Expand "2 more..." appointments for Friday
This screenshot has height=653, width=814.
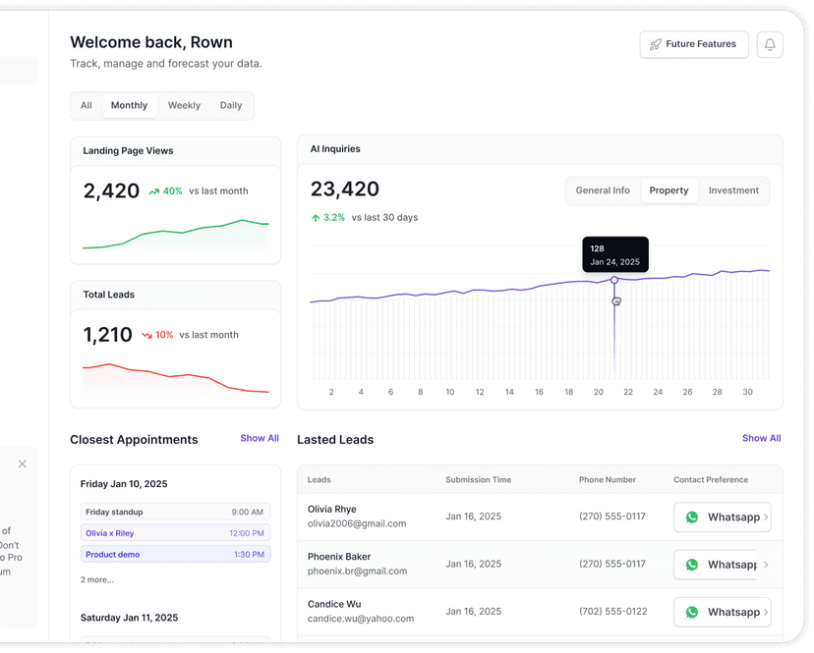coord(97,579)
